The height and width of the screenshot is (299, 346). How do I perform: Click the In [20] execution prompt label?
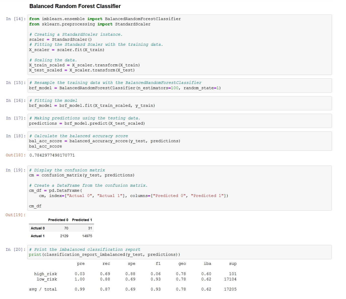click(x=15, y=250)
